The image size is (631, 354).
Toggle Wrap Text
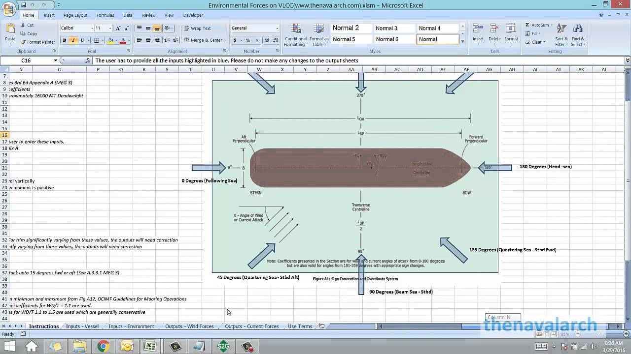[x=197, y=28]
